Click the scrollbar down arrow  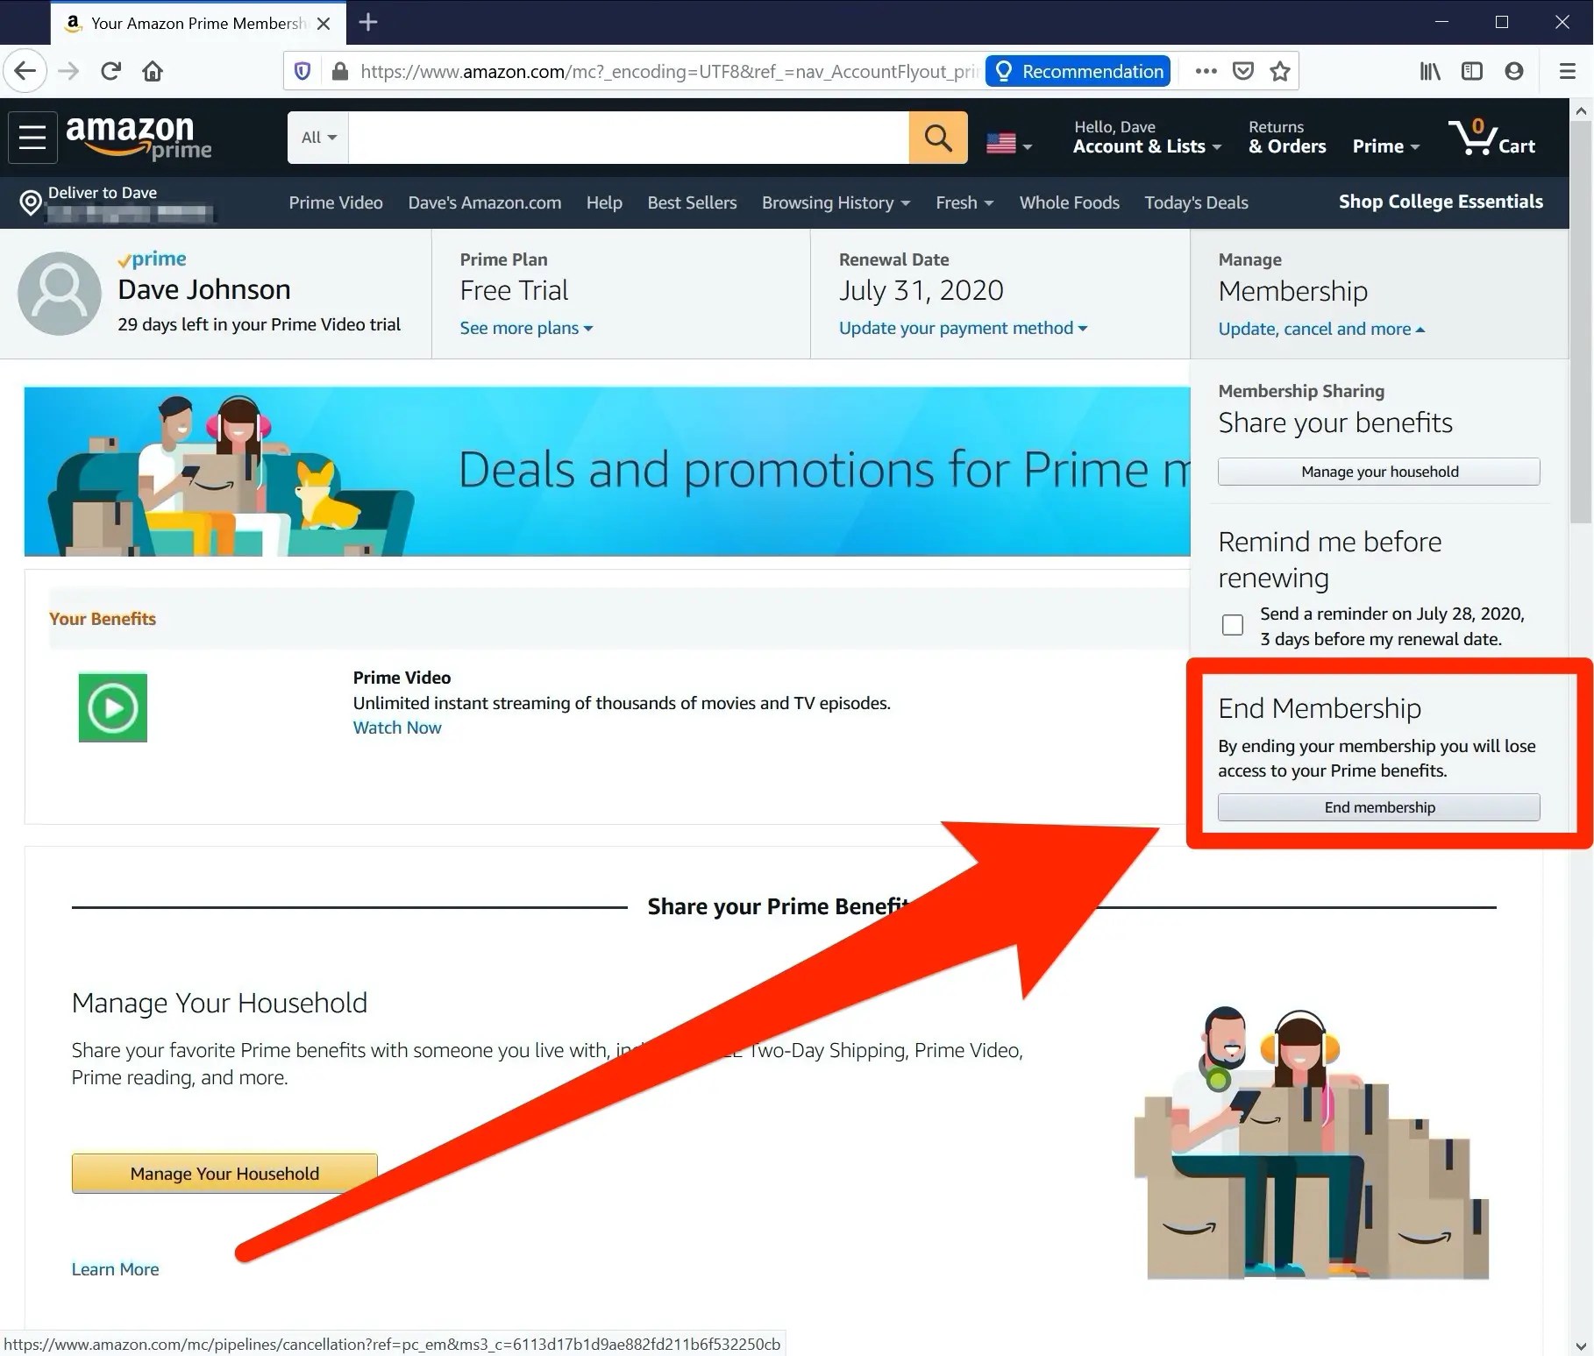click(1581, 1345)
